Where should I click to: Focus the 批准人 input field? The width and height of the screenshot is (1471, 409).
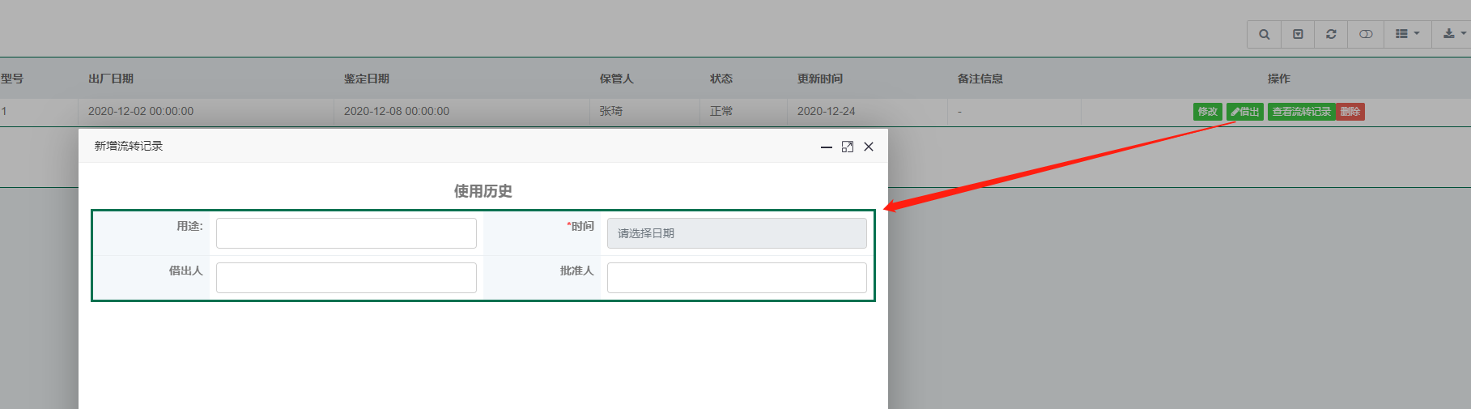pos(737,278)
